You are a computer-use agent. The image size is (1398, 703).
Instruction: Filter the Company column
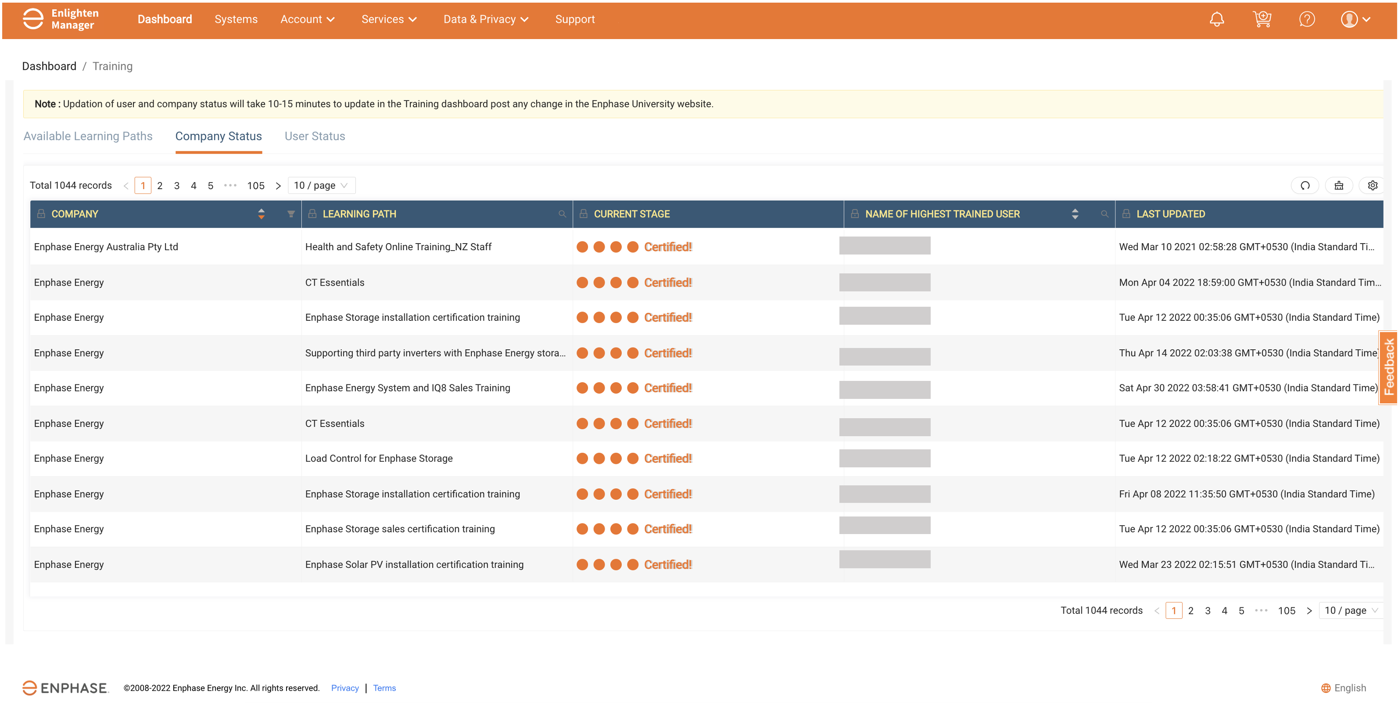291,214
